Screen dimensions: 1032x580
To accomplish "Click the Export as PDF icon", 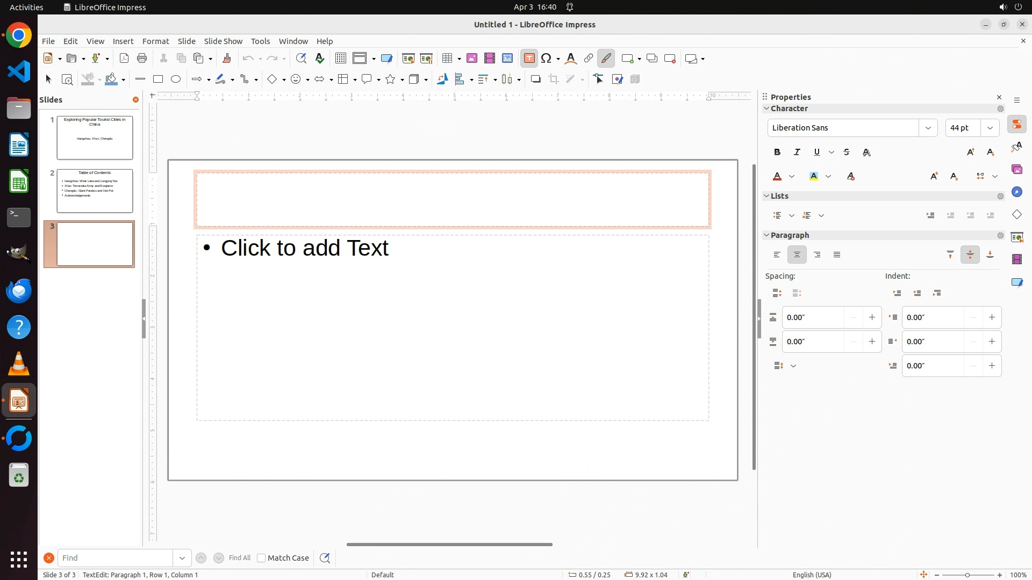I will pyautogui.click(x=124, y=59).
